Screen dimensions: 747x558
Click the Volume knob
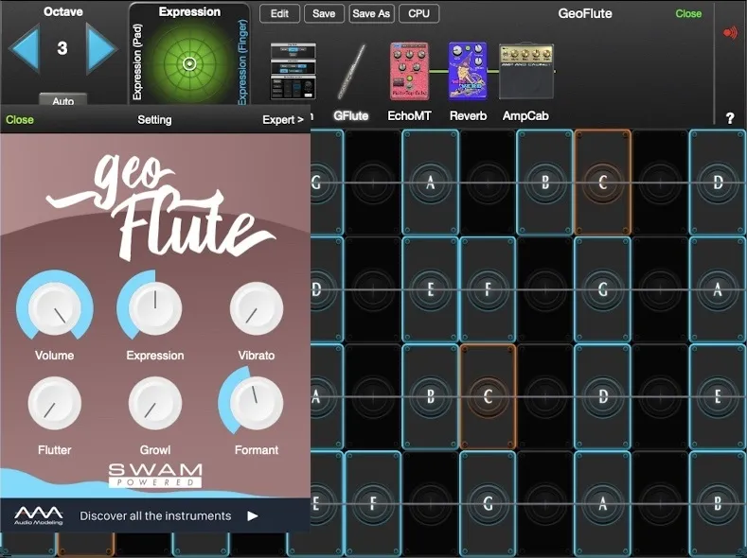tap(55, 307)
